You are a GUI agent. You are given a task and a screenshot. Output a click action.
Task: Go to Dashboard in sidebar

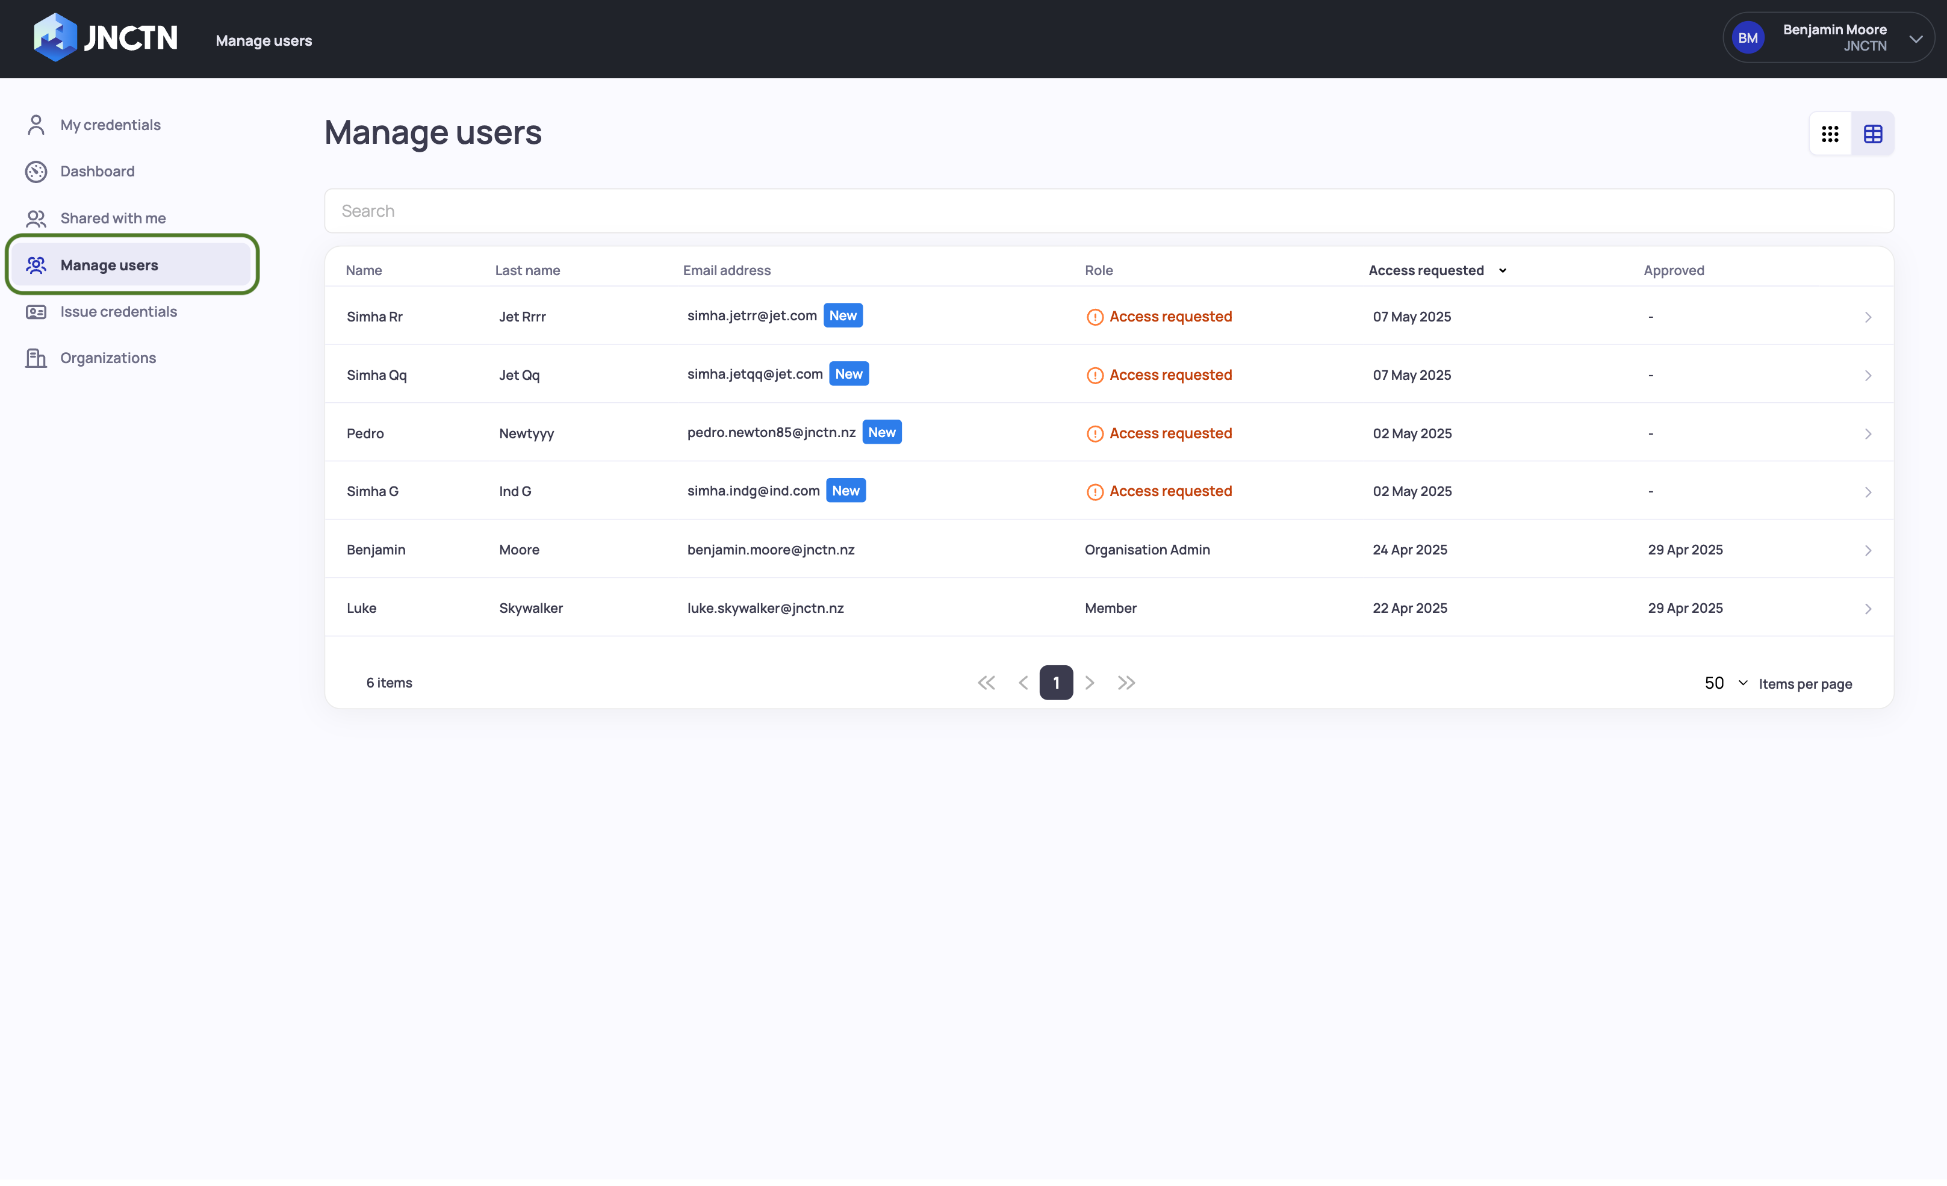click(x=97, y=172)
